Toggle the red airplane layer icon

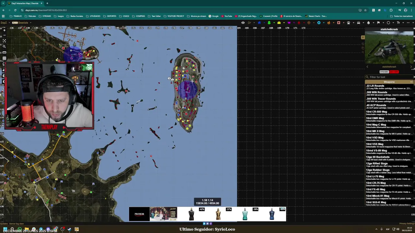pos(299,23)
